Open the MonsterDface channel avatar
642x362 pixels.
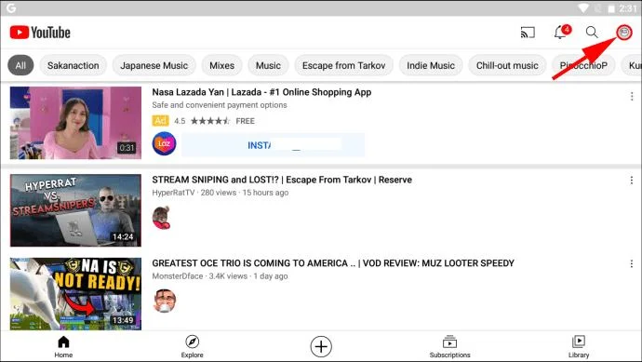coord(165,301)
